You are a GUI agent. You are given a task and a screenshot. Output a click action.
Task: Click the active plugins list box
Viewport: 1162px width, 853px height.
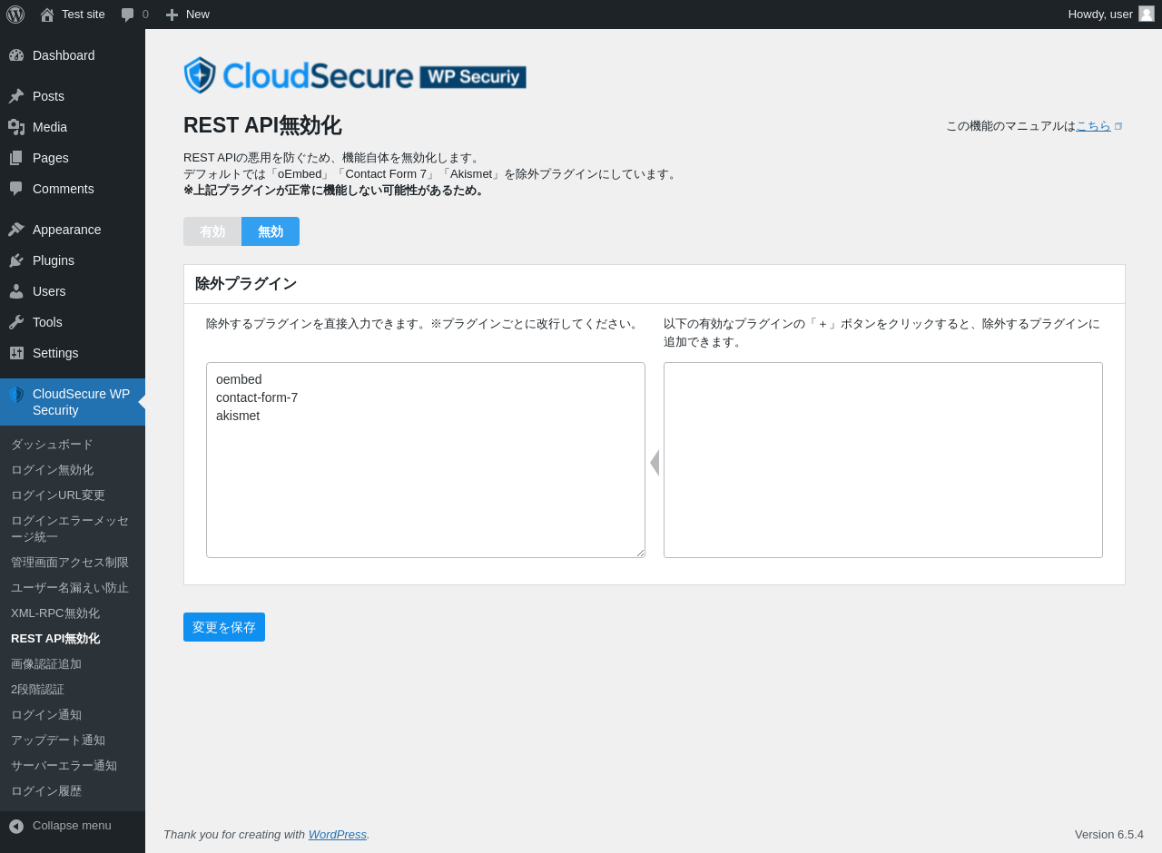point(883,460)
